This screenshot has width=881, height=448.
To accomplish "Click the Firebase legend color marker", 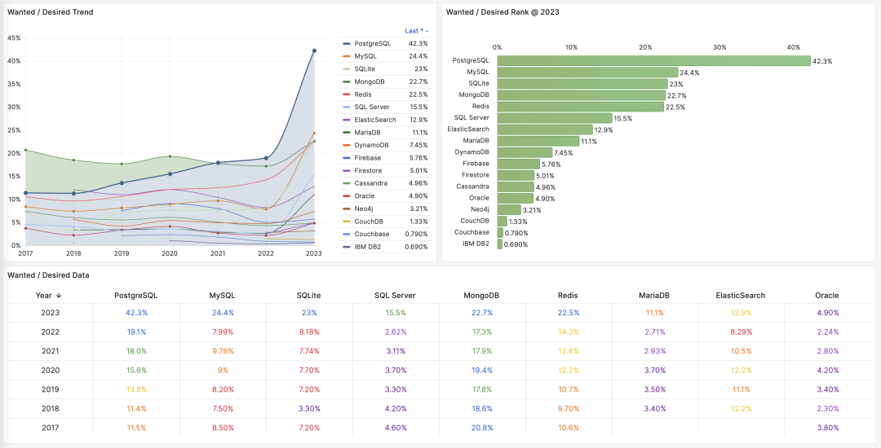I will [347, 158].
